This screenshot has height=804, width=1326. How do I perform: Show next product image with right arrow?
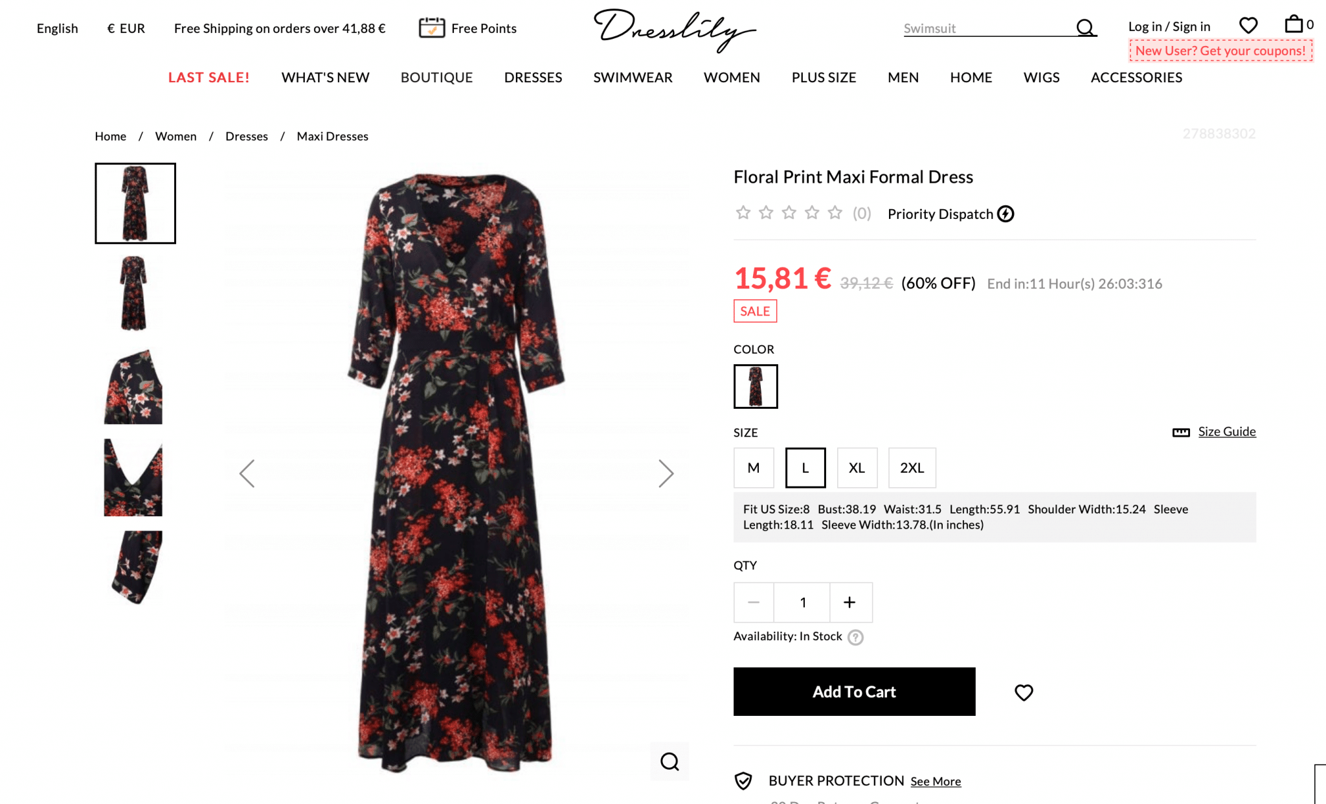pos(666,474)
